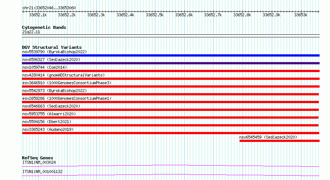Click the Cytogenetic Bands track title

pyautogui.click(x=44, y=27)
